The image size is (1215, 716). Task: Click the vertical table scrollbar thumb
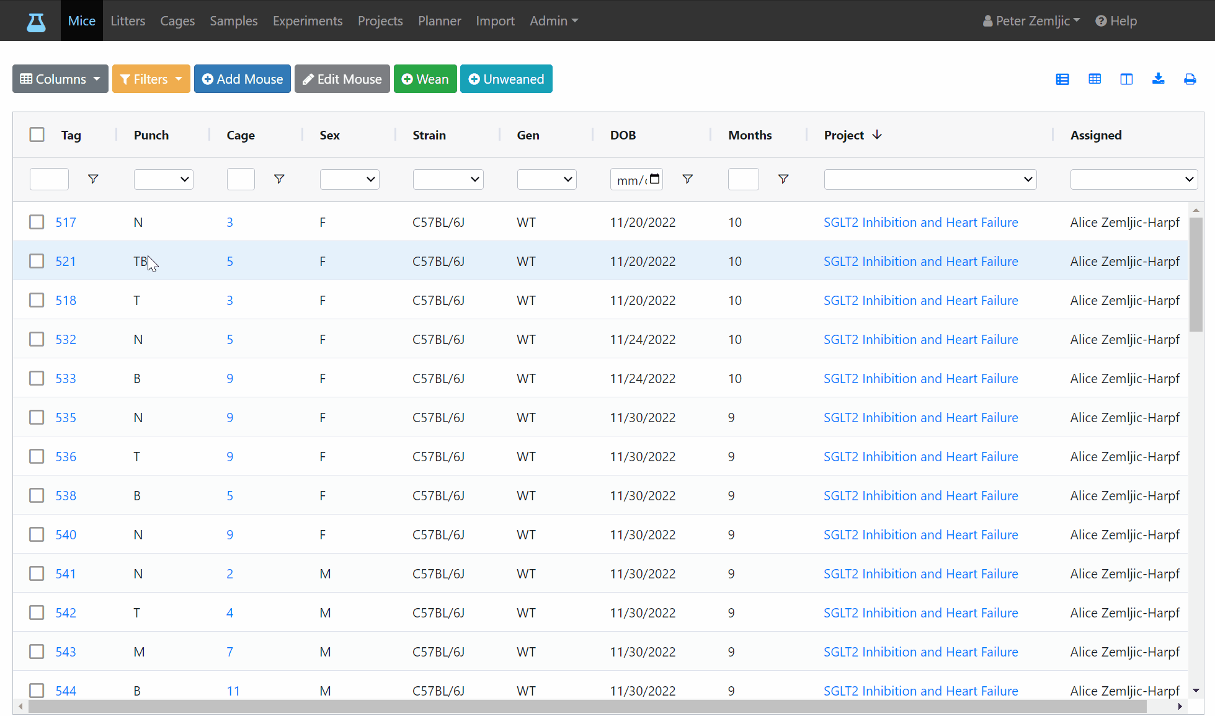point(1196,275)
